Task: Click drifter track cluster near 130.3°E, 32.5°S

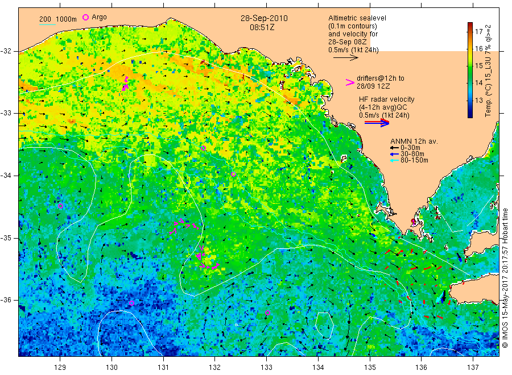Action: point(125,84)
